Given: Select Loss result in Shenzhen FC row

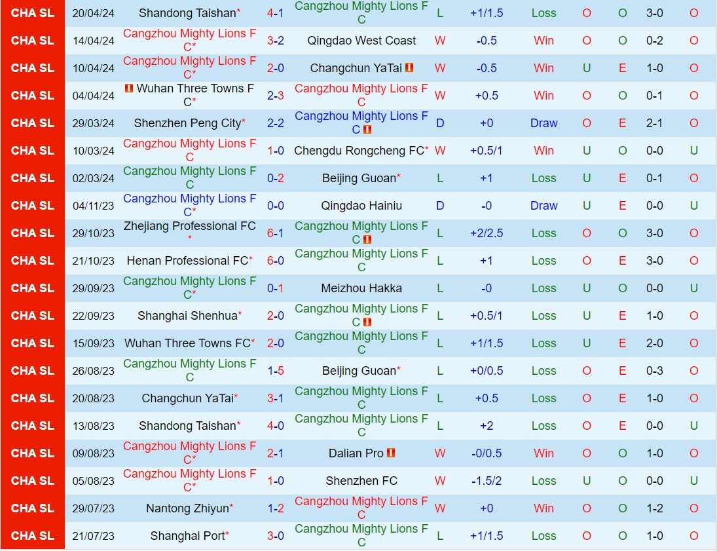Looking at the screenshot, I should (x=543, y=480).
